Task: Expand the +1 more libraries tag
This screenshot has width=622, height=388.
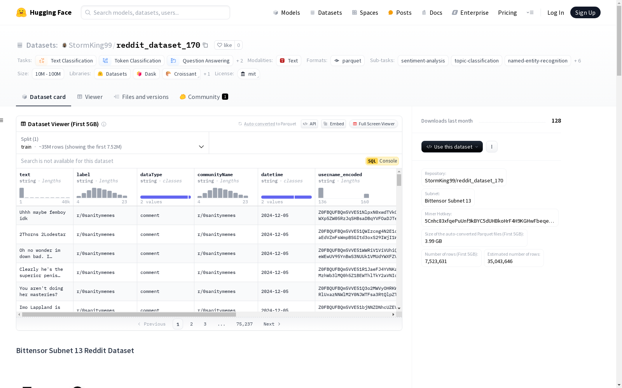Action: pyautogui.click(x=207, y=74)
